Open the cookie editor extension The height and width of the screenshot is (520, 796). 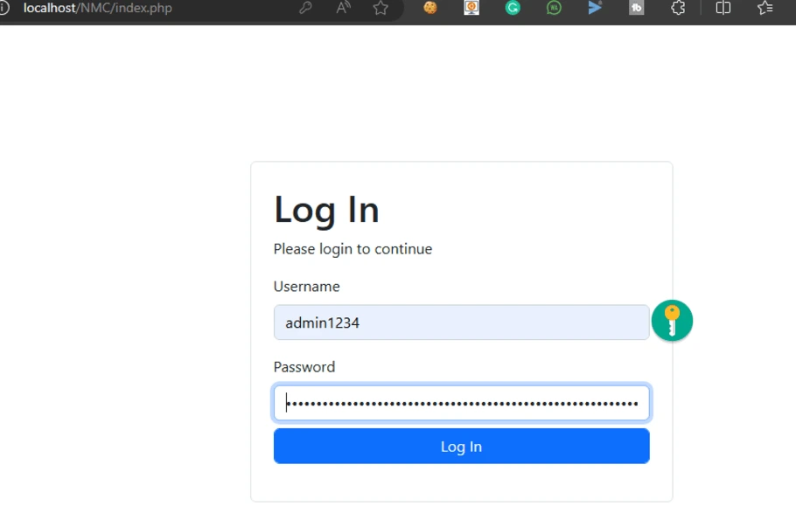click(x=429, y=9)
